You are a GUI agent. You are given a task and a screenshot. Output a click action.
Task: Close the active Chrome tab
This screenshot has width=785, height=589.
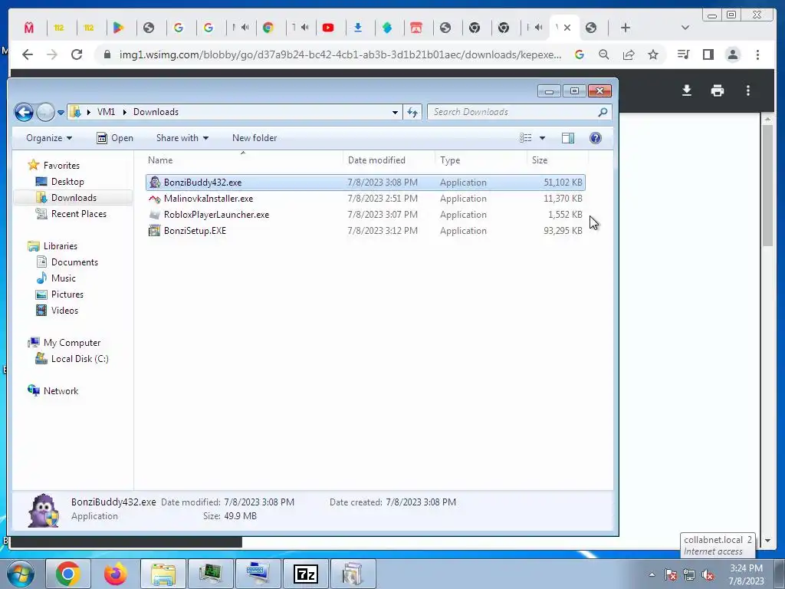(x=567, y=28)
